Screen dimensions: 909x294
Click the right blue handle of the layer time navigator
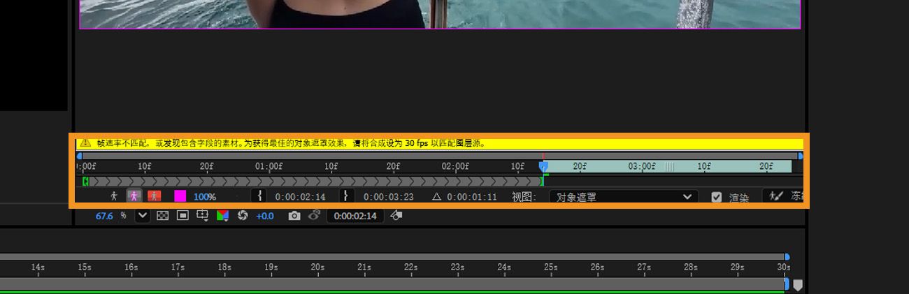(x=801, y=156)
